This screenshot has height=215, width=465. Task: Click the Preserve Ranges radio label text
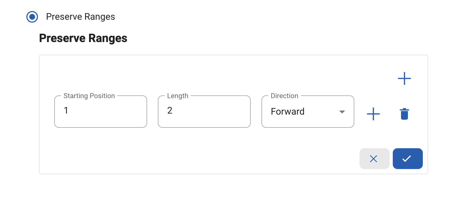(x=80, y=17)
